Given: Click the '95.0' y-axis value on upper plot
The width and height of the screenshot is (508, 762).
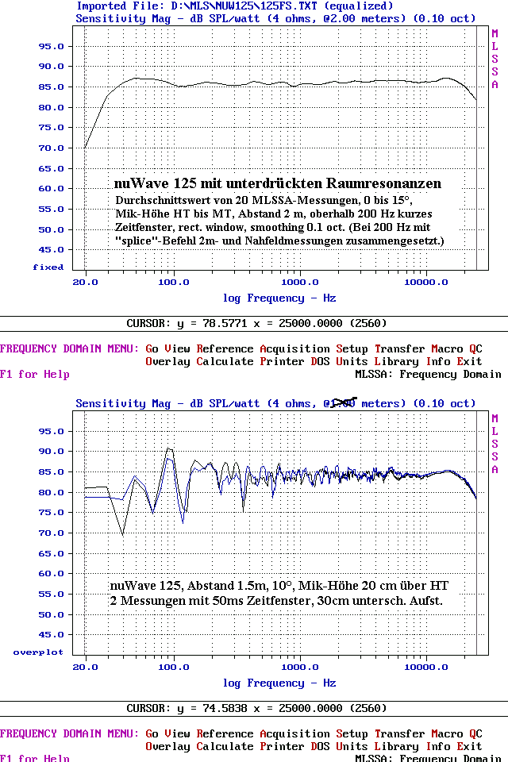Looking at the screenshot, I should point(51,47).
